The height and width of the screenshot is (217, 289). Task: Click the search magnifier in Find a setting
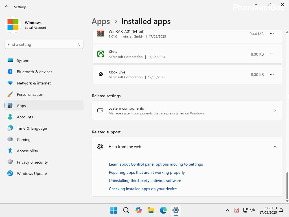pos(78,44)
